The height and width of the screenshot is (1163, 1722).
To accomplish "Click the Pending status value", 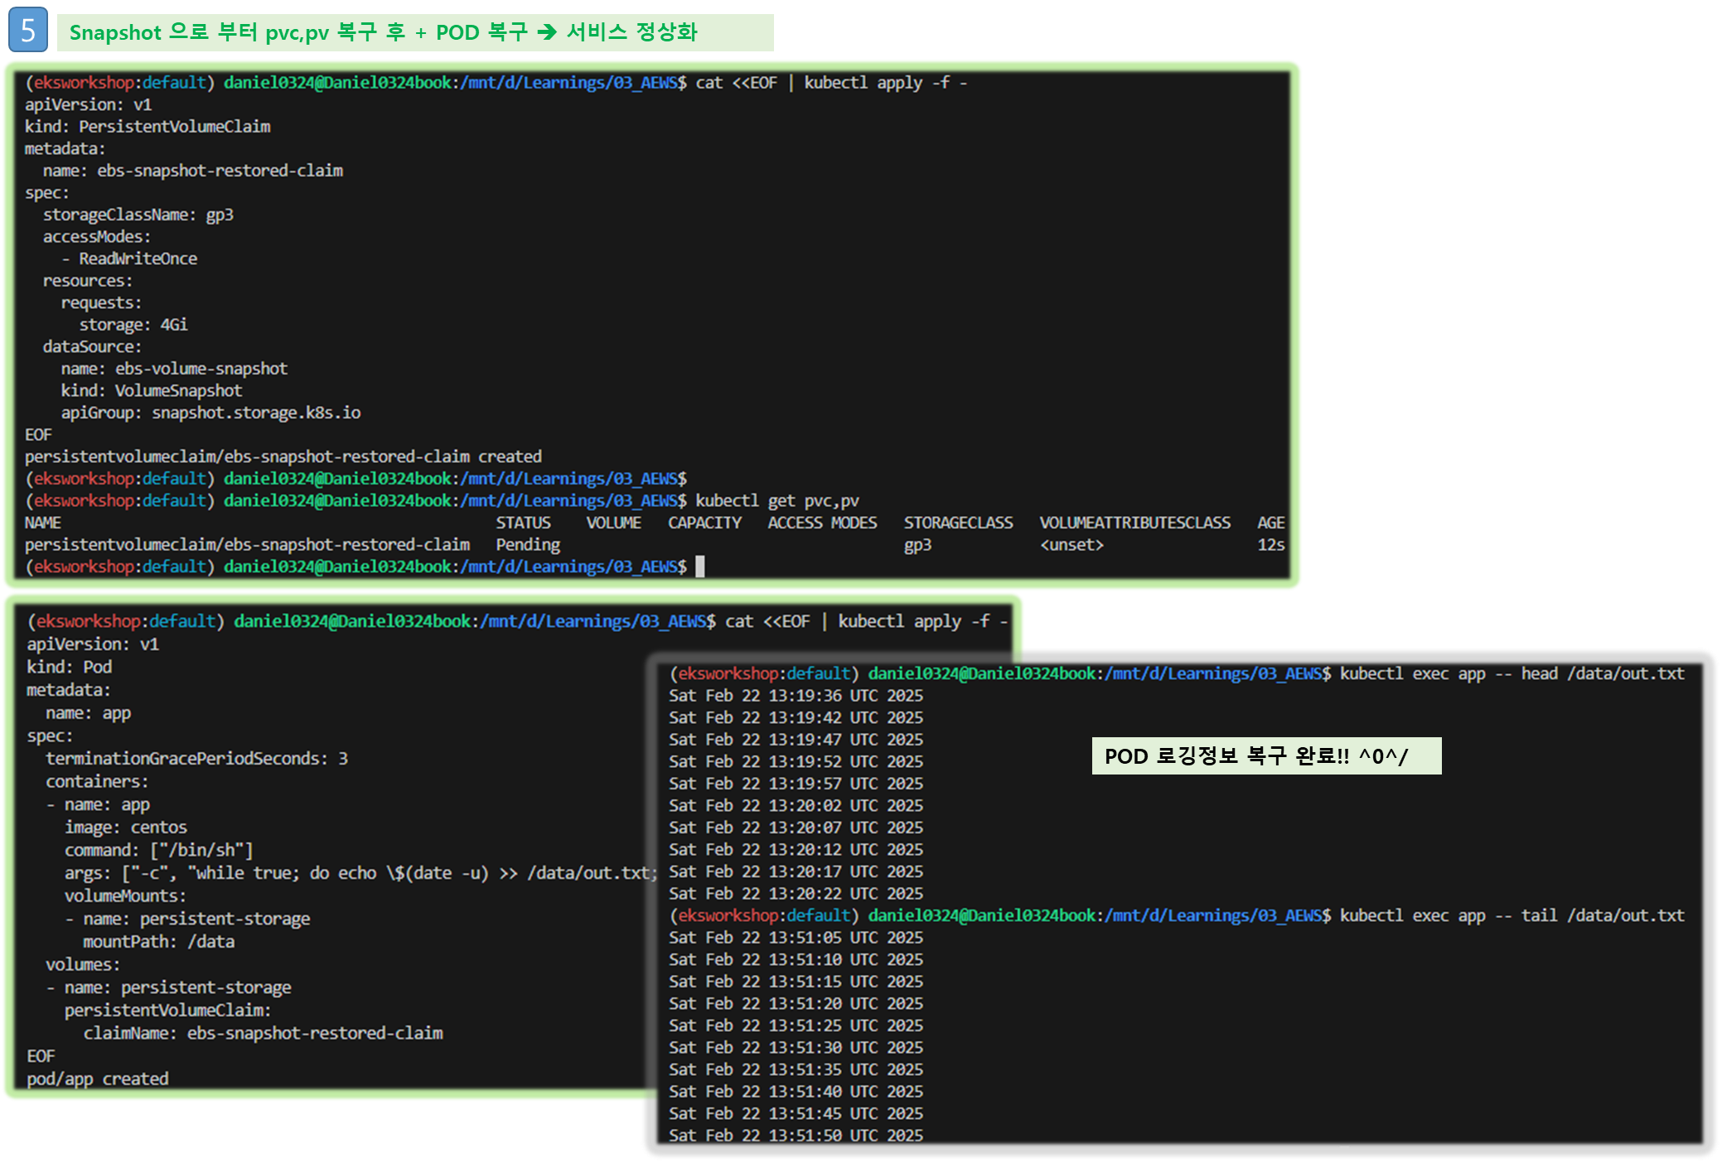I will (x=528, y=545).
